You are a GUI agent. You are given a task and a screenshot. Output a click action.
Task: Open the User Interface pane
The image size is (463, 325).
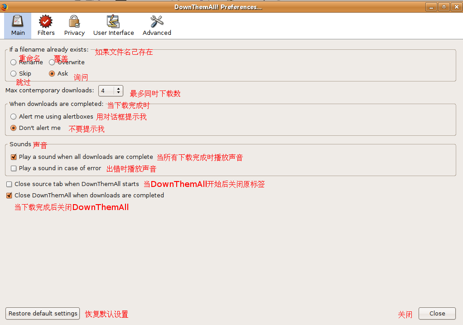[x=113, y=26]
